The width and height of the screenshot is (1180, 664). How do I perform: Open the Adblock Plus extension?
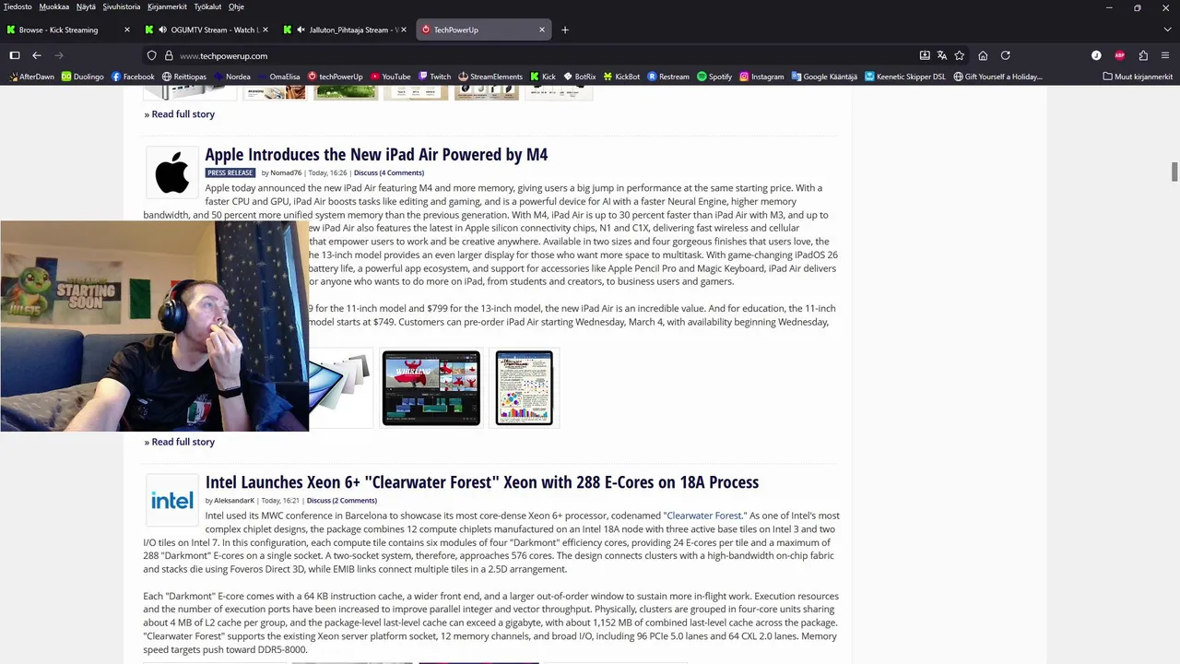coord(1120,55)
